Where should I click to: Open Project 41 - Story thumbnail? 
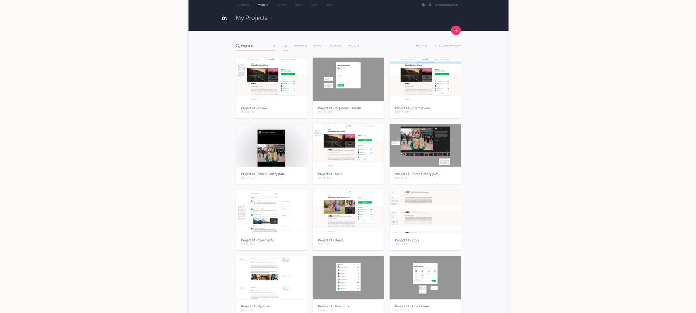click(x=425, y=211)
